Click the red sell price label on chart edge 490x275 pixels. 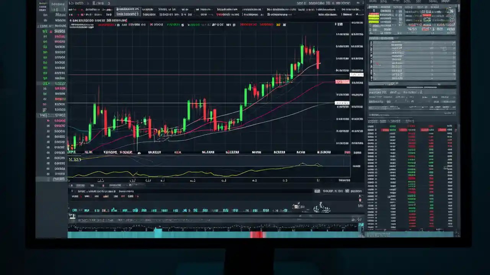(x=342, y=82)
